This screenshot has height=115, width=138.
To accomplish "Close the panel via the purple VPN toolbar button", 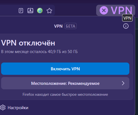I will (x=116, y=10).
